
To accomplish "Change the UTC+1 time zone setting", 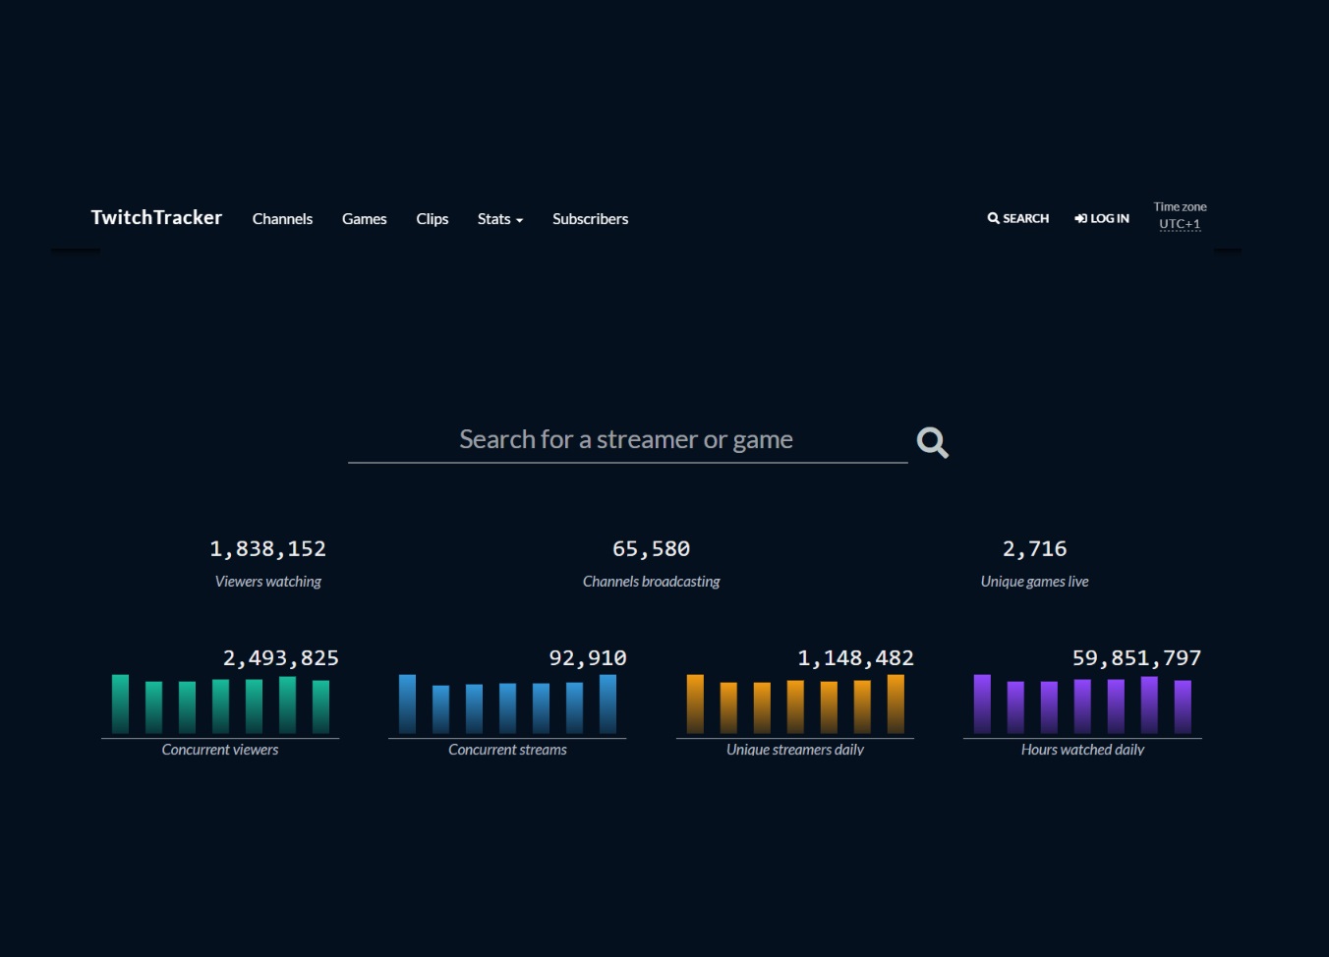I will click(x=1180, y=223).
